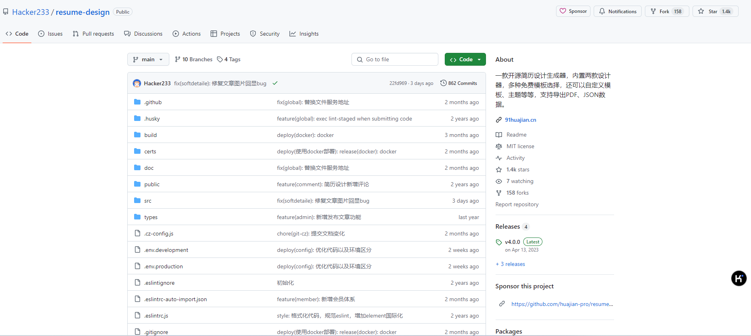
Task: Open the doc folder
Action: [x=149, y=168]
